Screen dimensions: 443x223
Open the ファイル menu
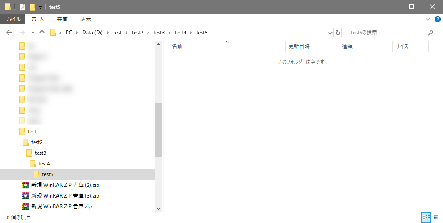[x=13, y=19]
